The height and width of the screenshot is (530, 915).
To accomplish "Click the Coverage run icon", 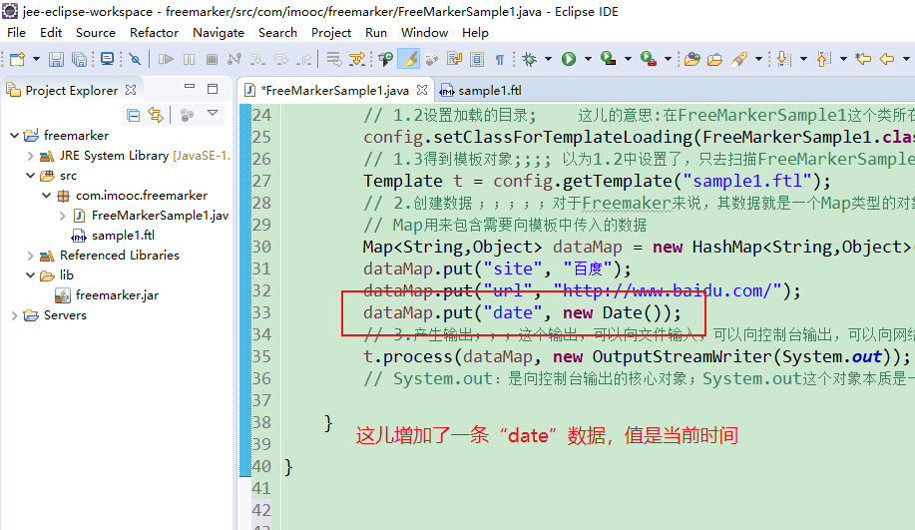I will (609, 59).
